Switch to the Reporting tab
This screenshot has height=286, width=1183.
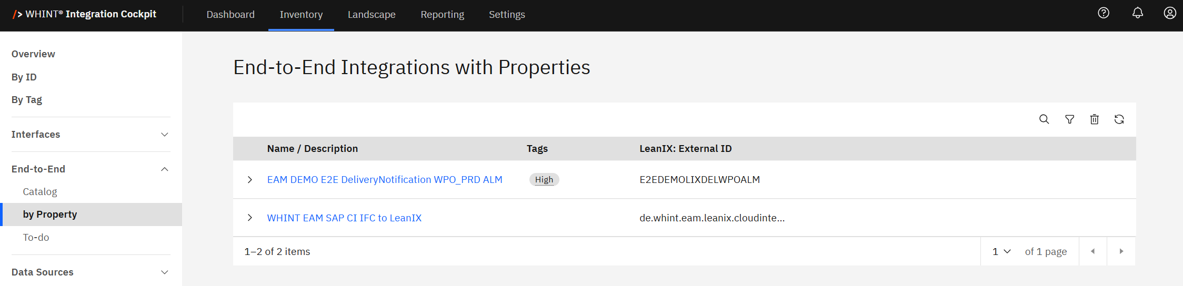(x=442, y=15)
